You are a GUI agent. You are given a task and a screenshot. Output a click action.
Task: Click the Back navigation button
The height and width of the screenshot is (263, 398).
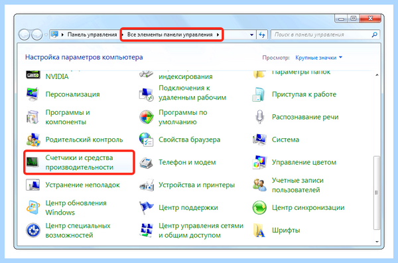pyautogui.click(x=24, y=35)
